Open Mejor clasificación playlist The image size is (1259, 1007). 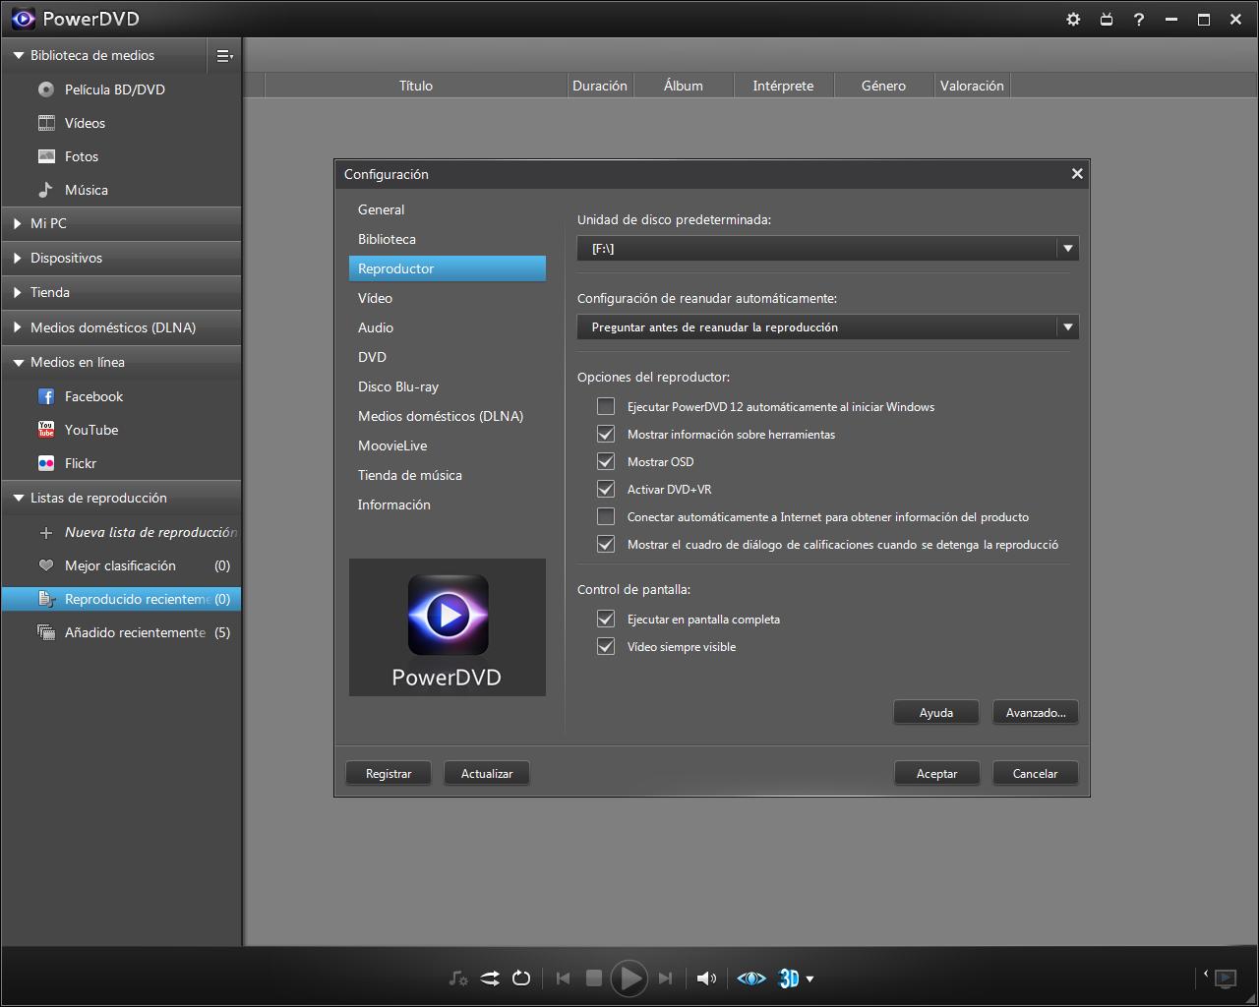point(120,565)
